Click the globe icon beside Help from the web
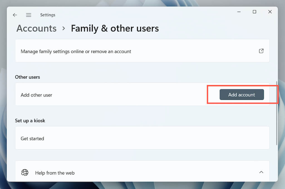Viewport: 285px width, 189px height. 25,173
